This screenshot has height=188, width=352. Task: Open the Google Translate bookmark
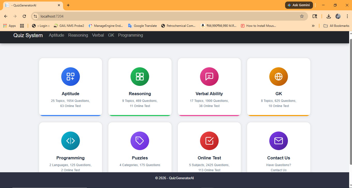point(142,26)
